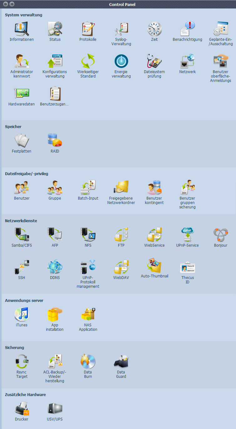Open Benachrichtigung notification settings
The height and width of the screenshot is (429, 236).
coord(187,29)
